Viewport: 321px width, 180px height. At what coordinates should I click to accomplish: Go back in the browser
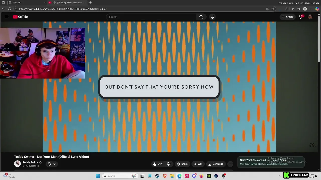(3, 9)
